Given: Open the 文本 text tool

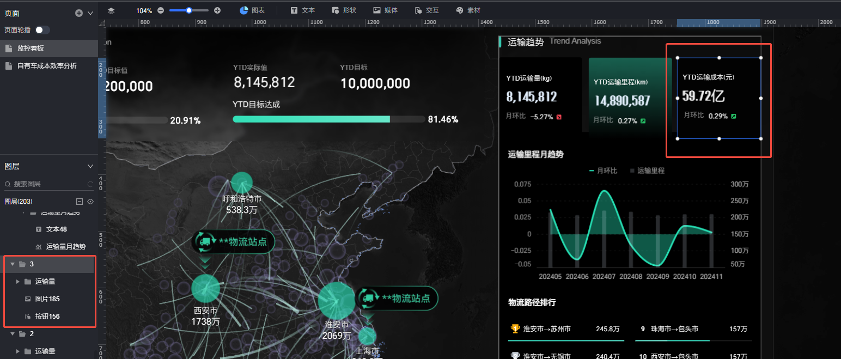Looking at the screenshot, I should pyautogui.click(x=302, y=10).
